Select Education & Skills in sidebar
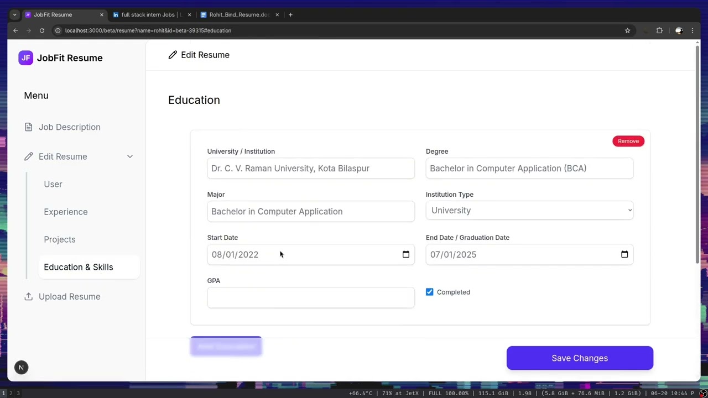The image size is (708, 398). coord(88,267)
